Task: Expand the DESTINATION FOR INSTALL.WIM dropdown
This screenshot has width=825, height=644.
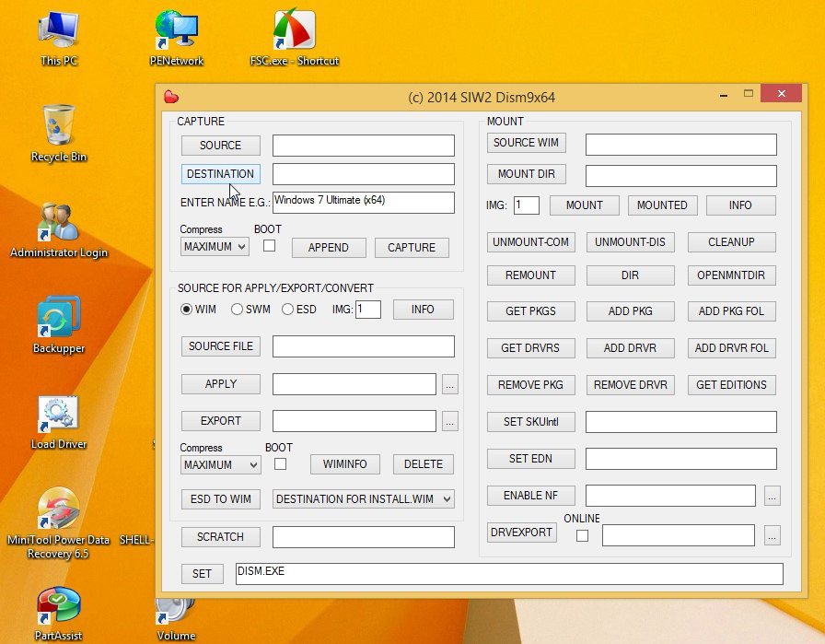Action: 364,498
